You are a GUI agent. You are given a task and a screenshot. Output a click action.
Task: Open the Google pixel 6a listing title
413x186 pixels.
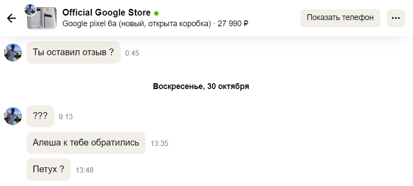[x=137, y=24]
